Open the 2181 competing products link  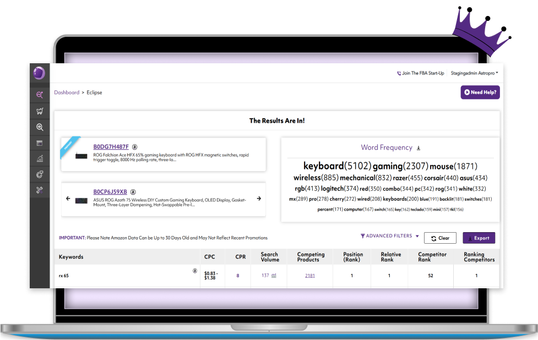point(310,276)
